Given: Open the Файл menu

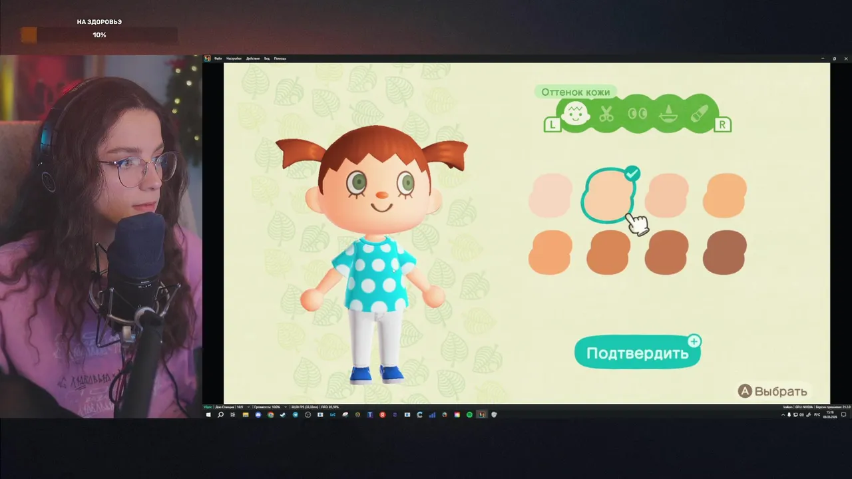Looking at the screenshot, I should (x=218, y=59).
